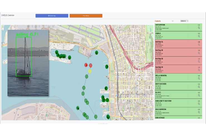The height and width of the screenshot is (137, 206).
Task: Select the yellow vessel marker on map
Action: (90, 71)
